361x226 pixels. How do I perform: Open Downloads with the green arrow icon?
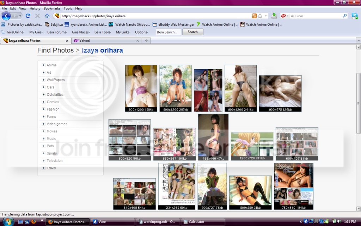pyautogui.click(x=274, y=16)
